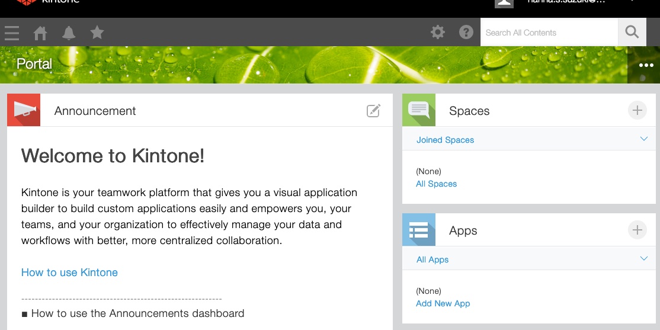Go to the Home portal icon
The width and height of the screenshot is (660, 330).
(x=40, y=33)
